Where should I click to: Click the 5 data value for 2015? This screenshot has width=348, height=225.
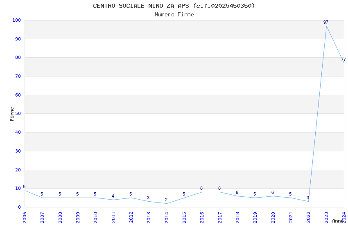184,194
